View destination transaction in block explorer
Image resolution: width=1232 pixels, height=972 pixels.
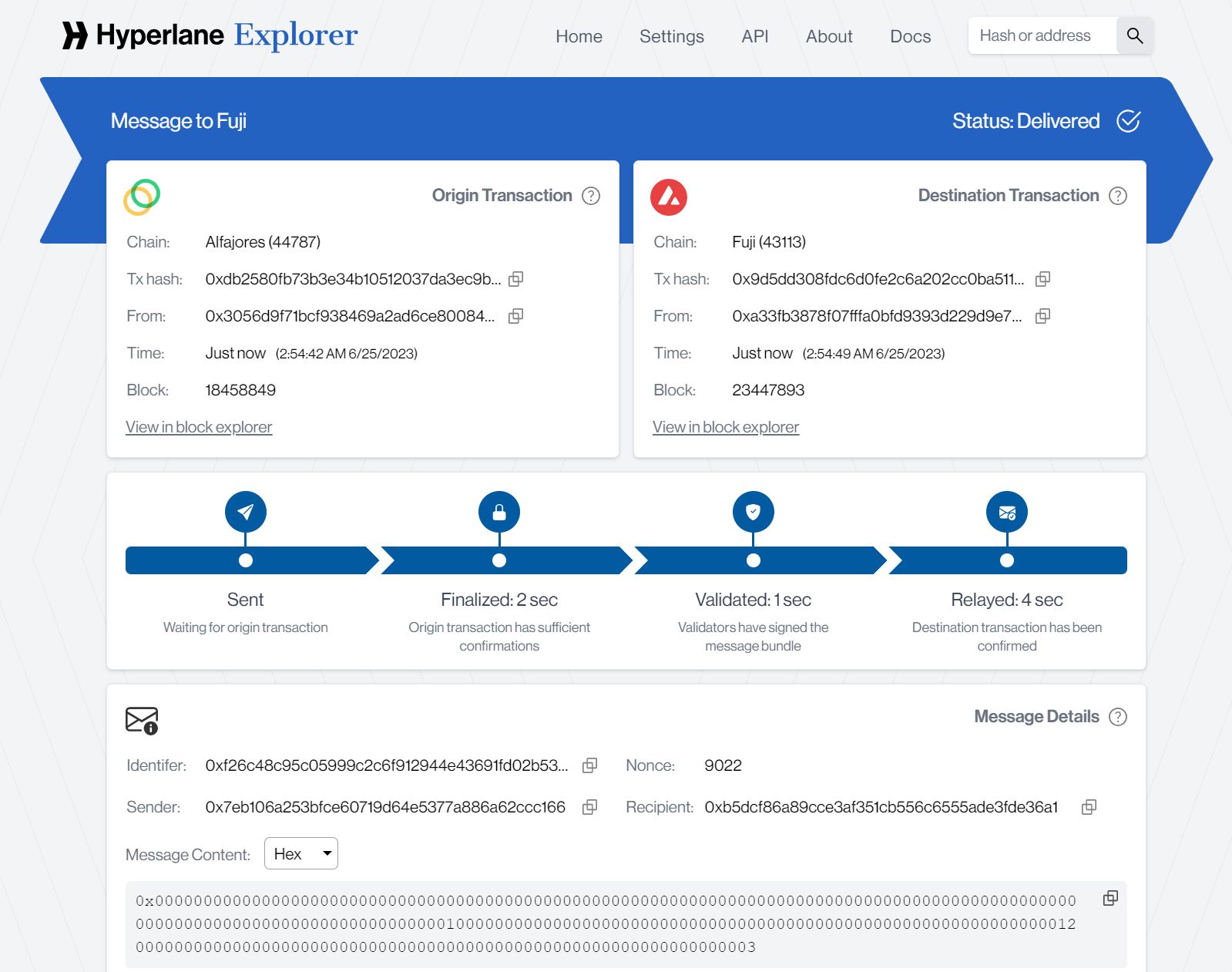pos(726,427)
